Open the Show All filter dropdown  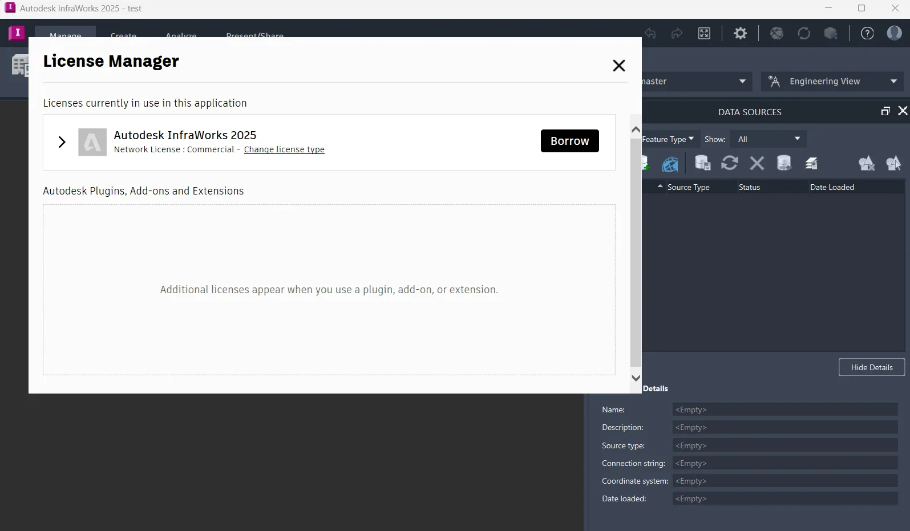[x=769, y=139]
